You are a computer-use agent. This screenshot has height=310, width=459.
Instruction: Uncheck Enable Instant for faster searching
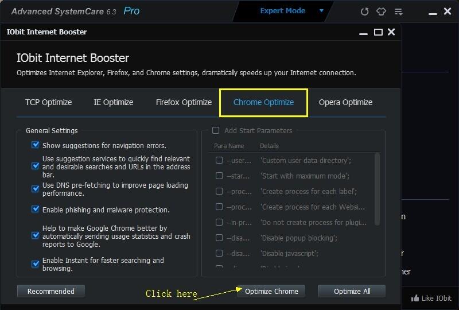coord(35,264)
